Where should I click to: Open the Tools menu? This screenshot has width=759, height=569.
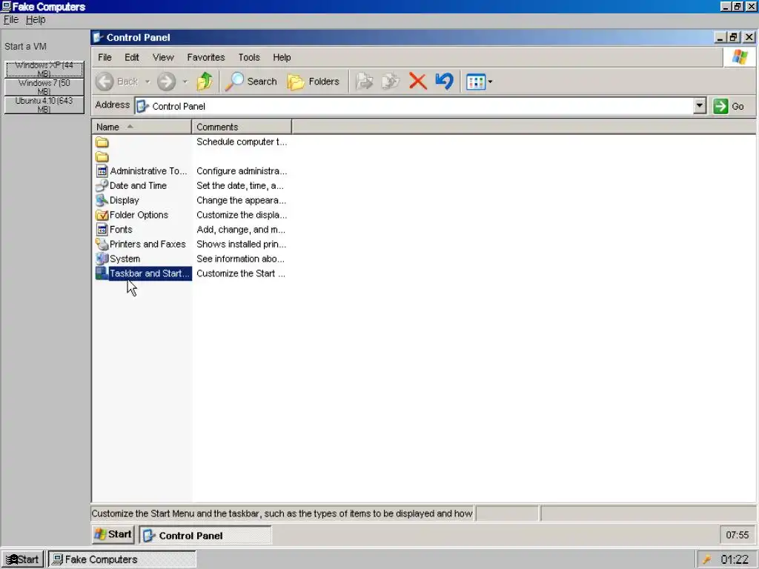(249, 57)
